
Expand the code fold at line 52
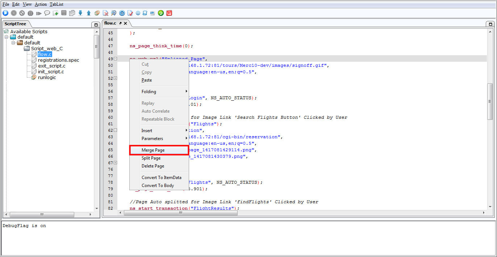(x=115, y=78)
